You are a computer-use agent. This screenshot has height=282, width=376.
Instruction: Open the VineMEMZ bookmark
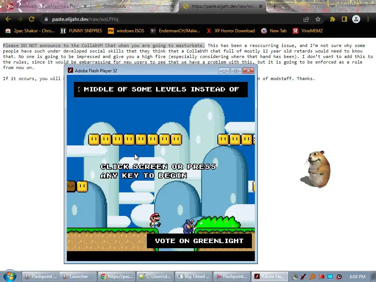[x=308, y=31]
